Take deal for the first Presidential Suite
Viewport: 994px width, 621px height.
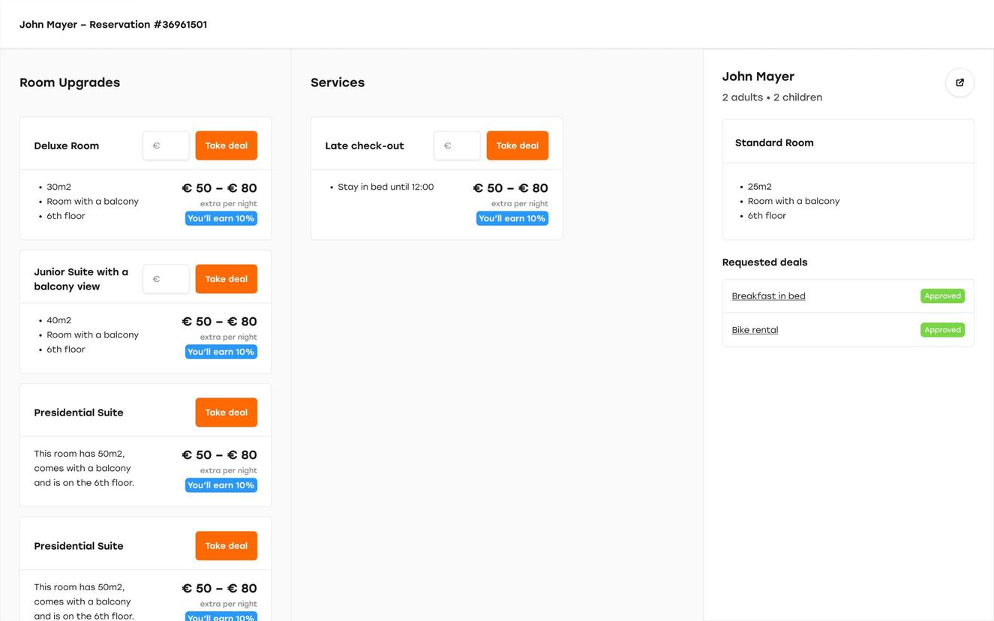click(226, 412)
